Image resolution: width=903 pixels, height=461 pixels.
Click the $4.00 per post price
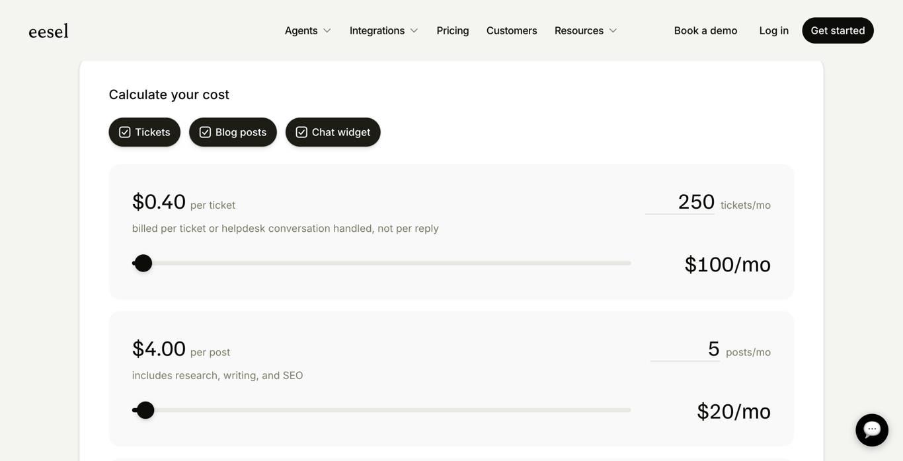tap(159, 349)
